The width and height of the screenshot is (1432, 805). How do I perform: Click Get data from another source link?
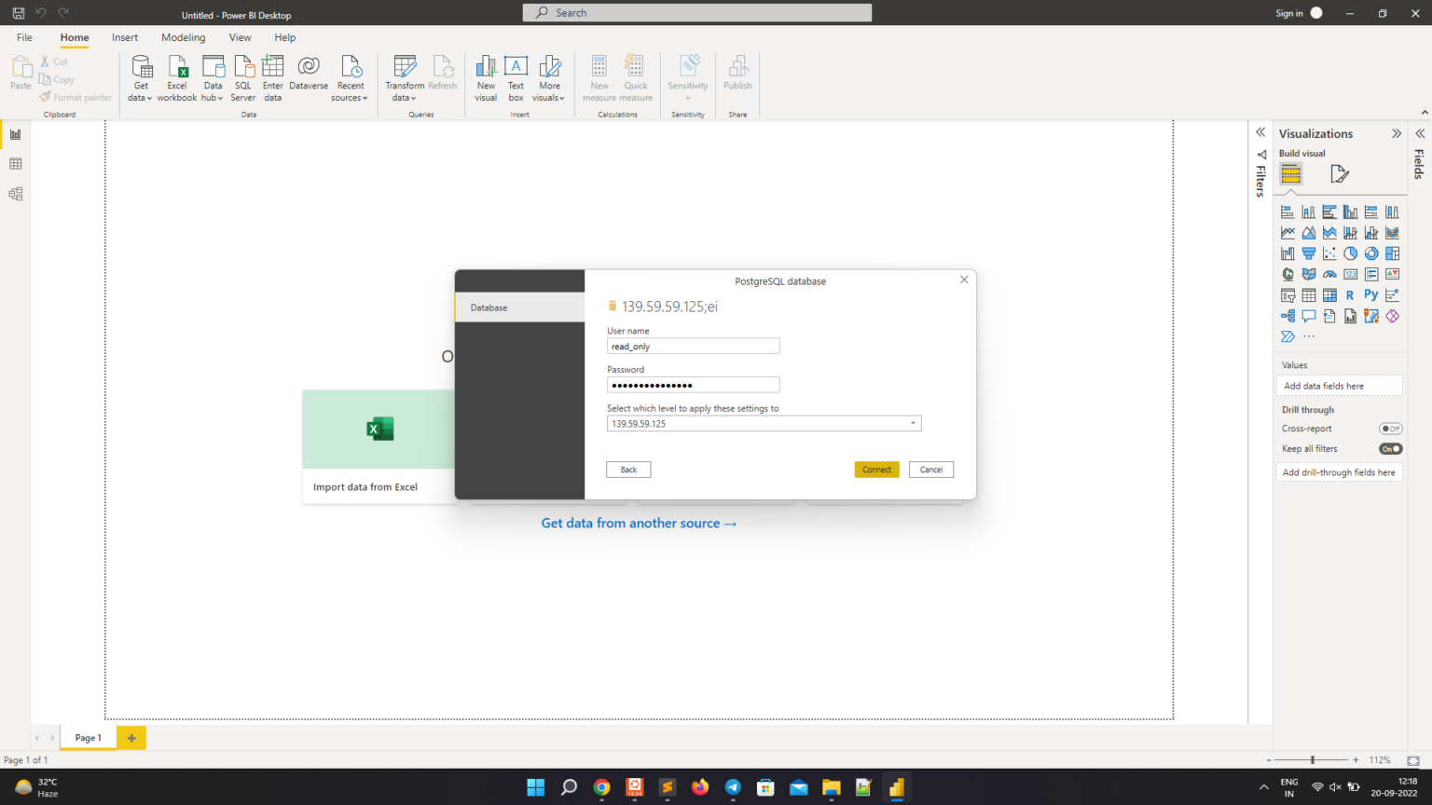[639, 524]
